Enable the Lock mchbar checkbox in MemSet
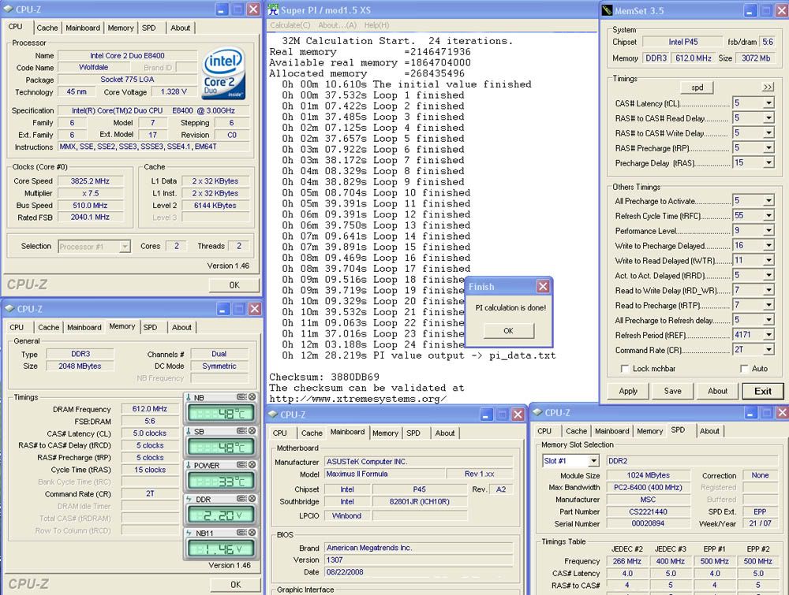This screenshot has width=789, height=595. point(624,368)
